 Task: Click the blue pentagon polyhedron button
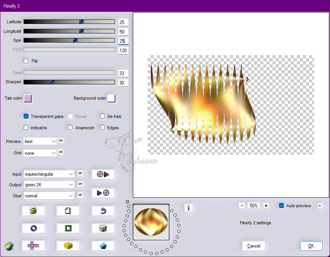coord(103,246)
